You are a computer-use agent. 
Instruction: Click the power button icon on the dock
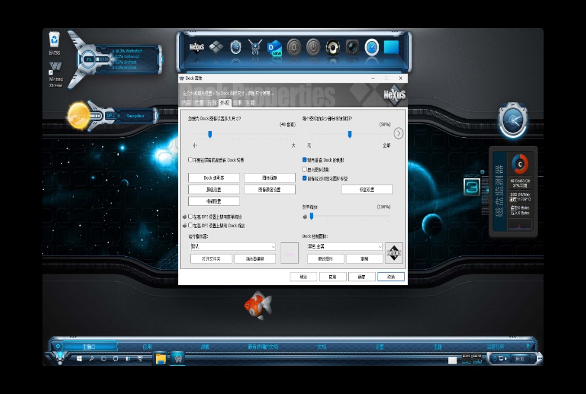[314, 47]
